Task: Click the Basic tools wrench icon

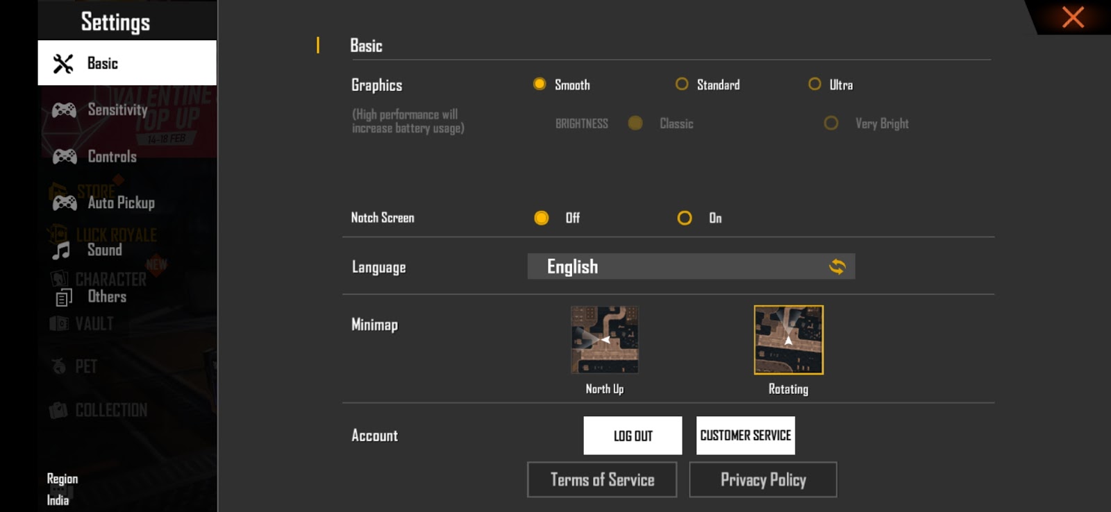Action: (x=63, y=63)
